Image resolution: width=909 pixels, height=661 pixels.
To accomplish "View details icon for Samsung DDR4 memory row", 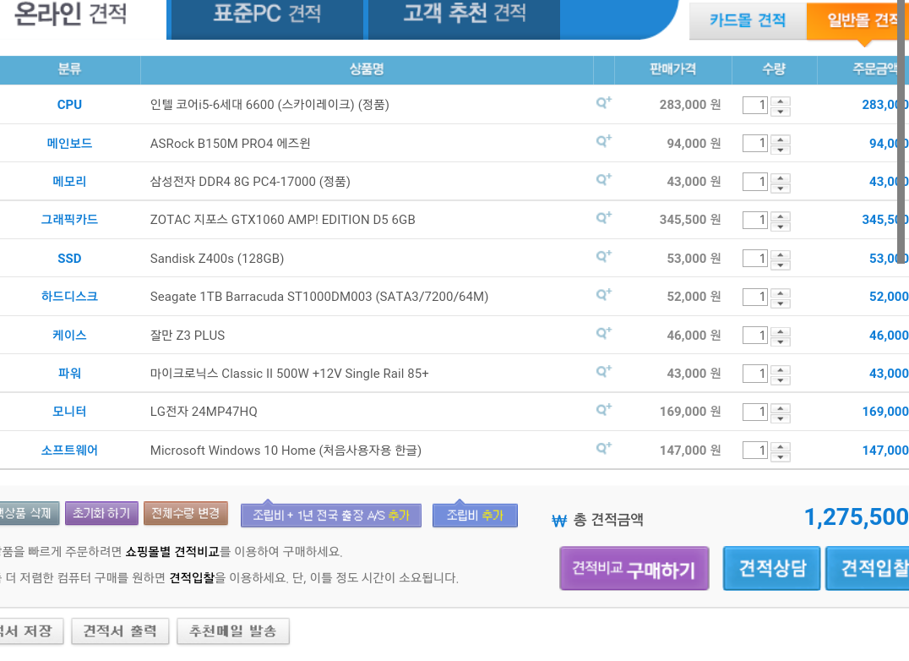I will click(x=603, y=180).
